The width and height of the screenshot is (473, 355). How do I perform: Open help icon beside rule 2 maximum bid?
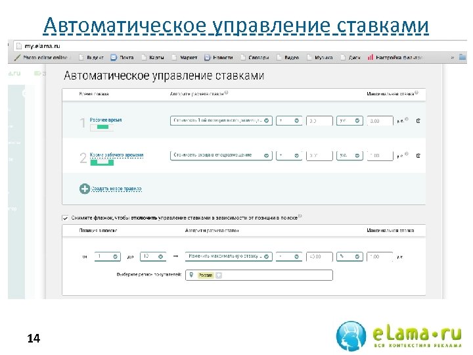(407, 154)
